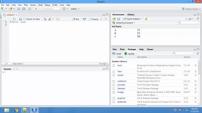Screen dimensions: 202x113
Task: Click the Install packages button
Action: 116,54
